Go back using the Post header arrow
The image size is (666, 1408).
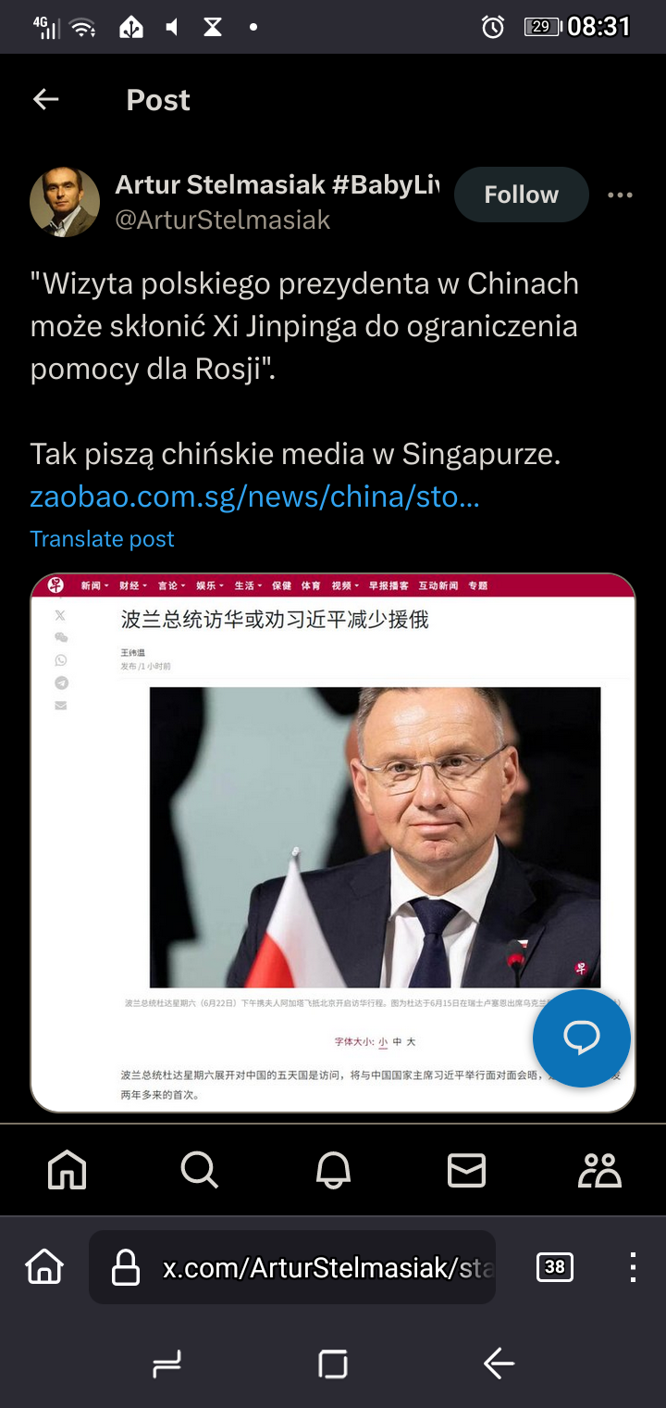coord(45,99)
